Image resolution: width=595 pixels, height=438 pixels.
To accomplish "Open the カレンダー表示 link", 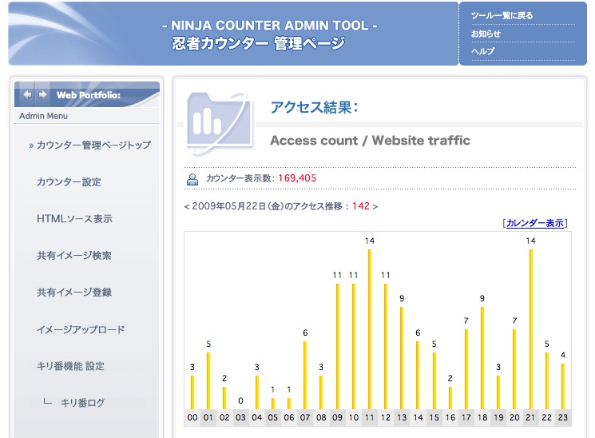I will [x=534, y=223].
